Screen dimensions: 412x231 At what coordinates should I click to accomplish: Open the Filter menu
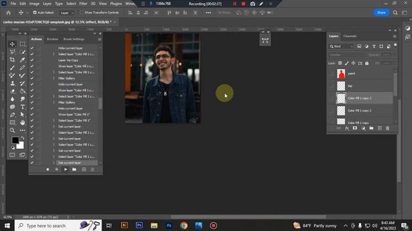(x=83, y=4)
